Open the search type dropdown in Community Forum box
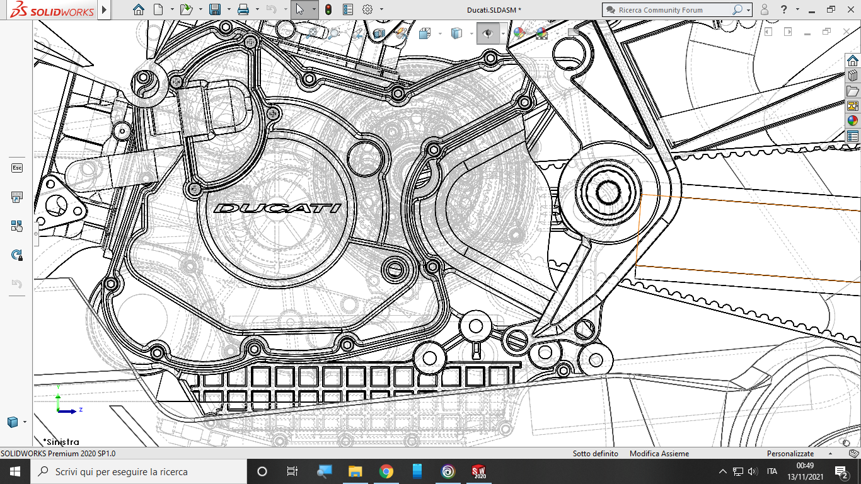Viewport: 861px width, 484px height. tap(749, 9)
